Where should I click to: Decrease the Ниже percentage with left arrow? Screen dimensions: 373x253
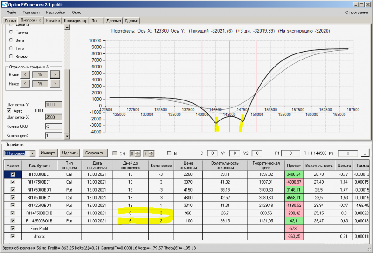click(27, 84)
